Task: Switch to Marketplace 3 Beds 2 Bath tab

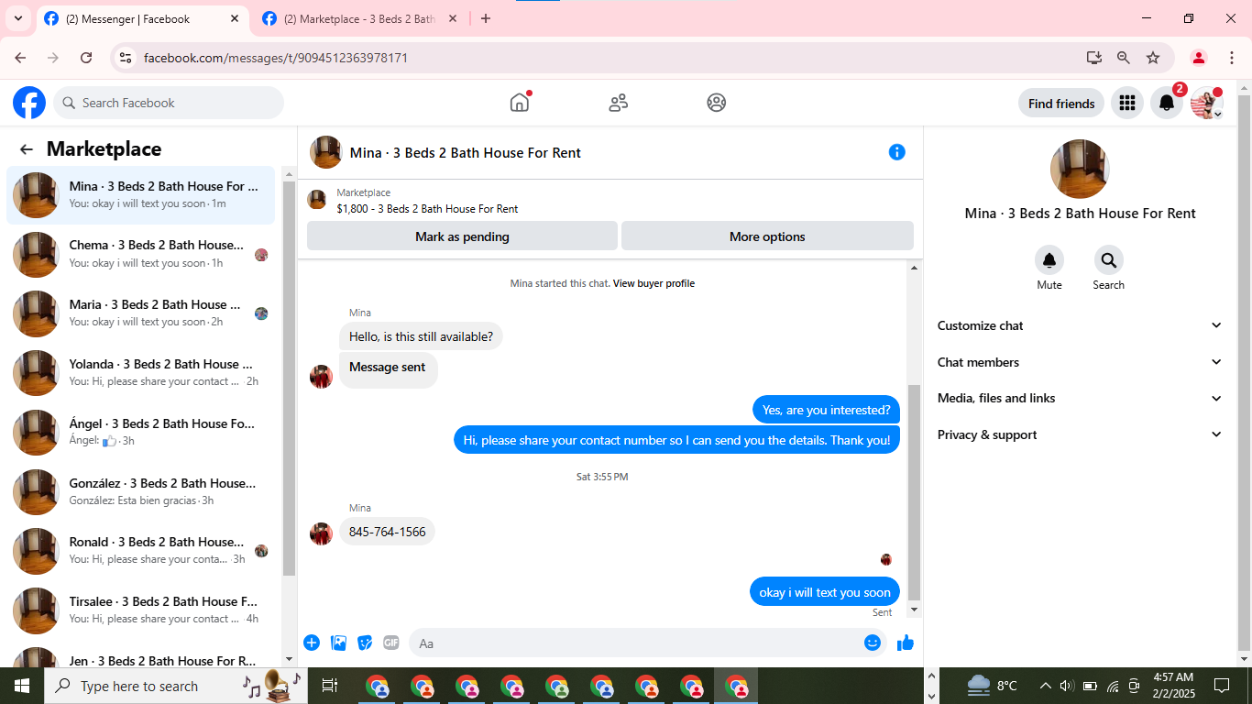Action: tap(359, 19)
